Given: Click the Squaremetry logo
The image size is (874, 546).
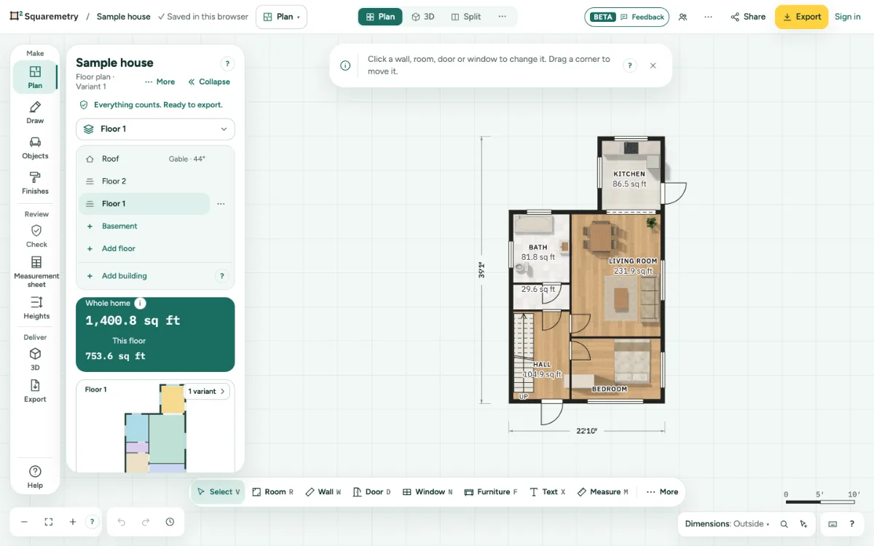Looking at the screenshot, I should [44, 17].
